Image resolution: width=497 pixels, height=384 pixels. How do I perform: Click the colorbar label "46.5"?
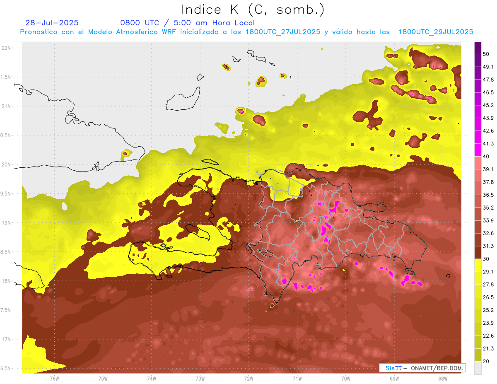coord(488,92)
